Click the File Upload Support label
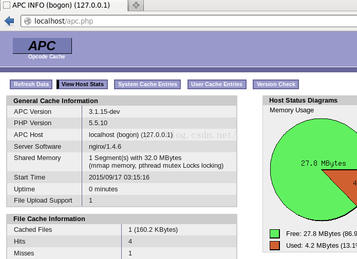This screenshot has height=259, width=357. pyautogui.click(x=43, y=201)
